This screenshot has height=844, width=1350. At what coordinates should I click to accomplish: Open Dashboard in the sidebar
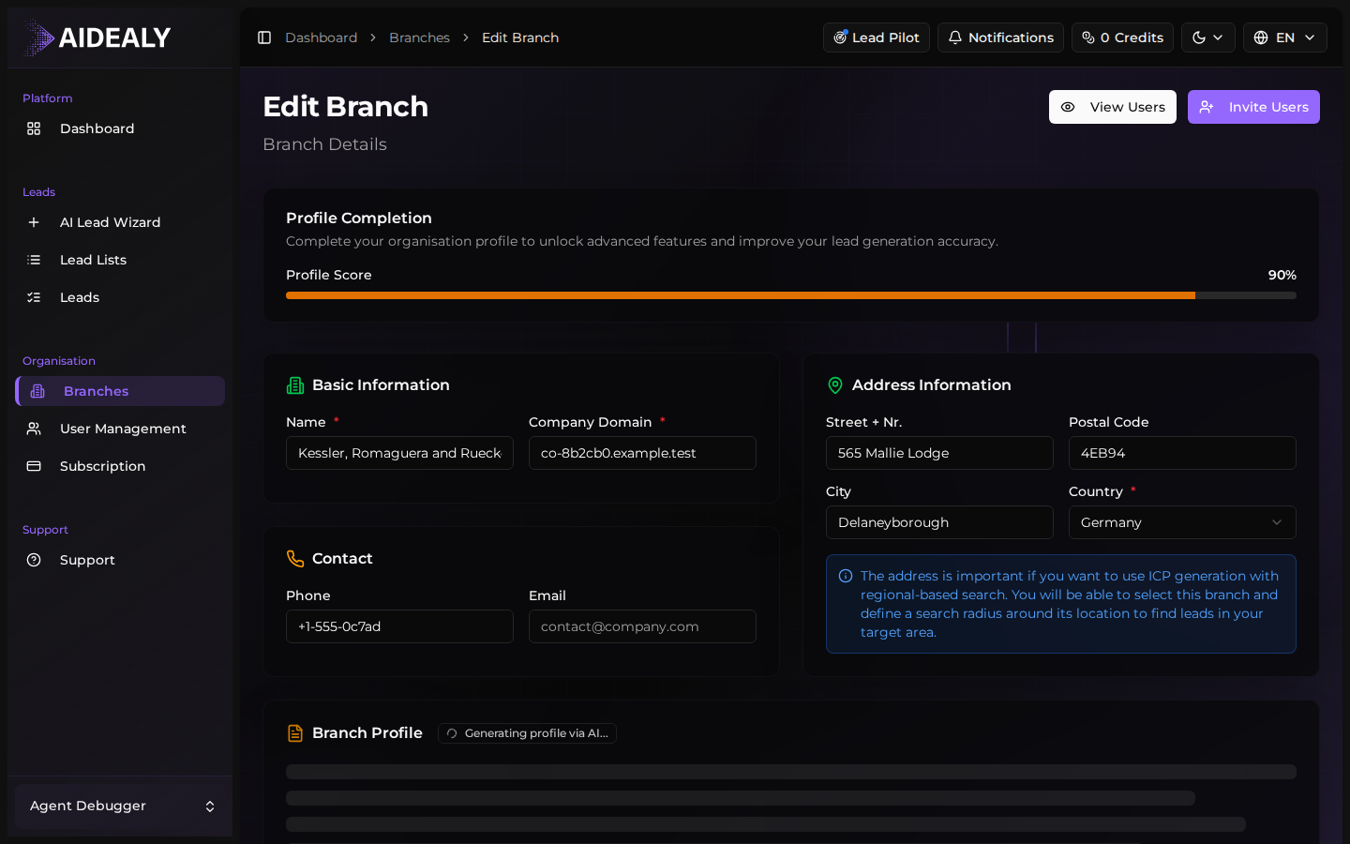coord(120,128)
